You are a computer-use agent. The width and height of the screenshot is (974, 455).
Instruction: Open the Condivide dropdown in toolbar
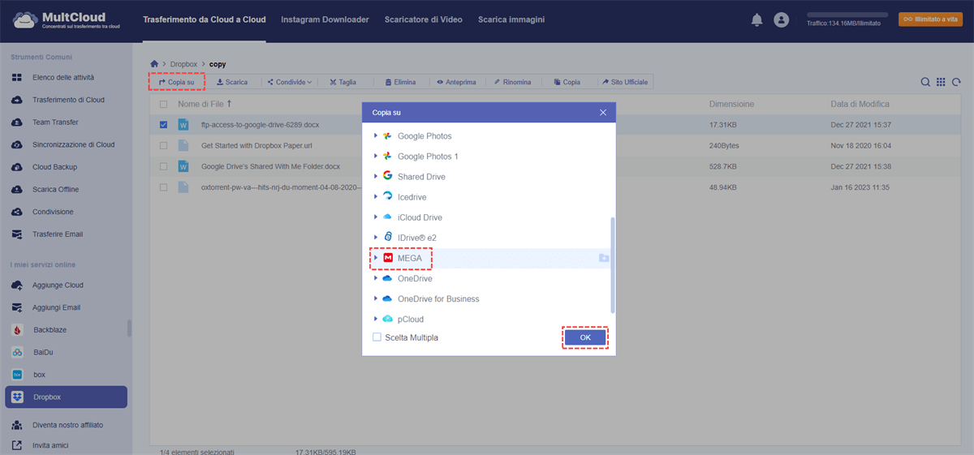point(290,82)
